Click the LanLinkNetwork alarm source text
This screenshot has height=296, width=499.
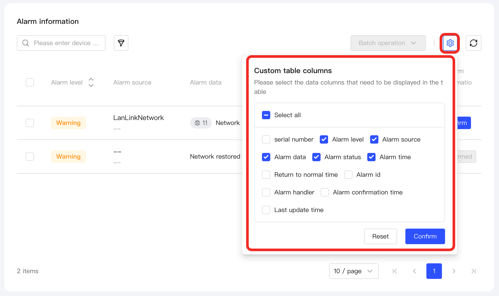(138, 118)
